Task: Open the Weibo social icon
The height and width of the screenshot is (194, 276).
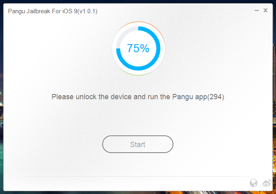Action: [267, 183]
